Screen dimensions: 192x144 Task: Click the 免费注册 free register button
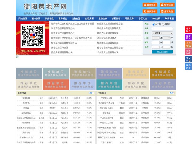(x=167, y=5)
